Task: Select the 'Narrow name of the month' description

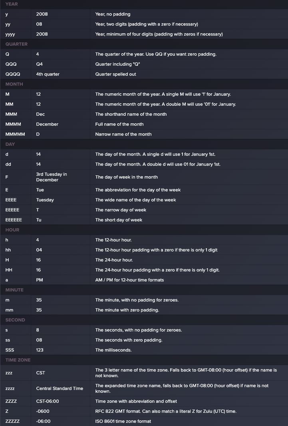Action: [123, 134]
